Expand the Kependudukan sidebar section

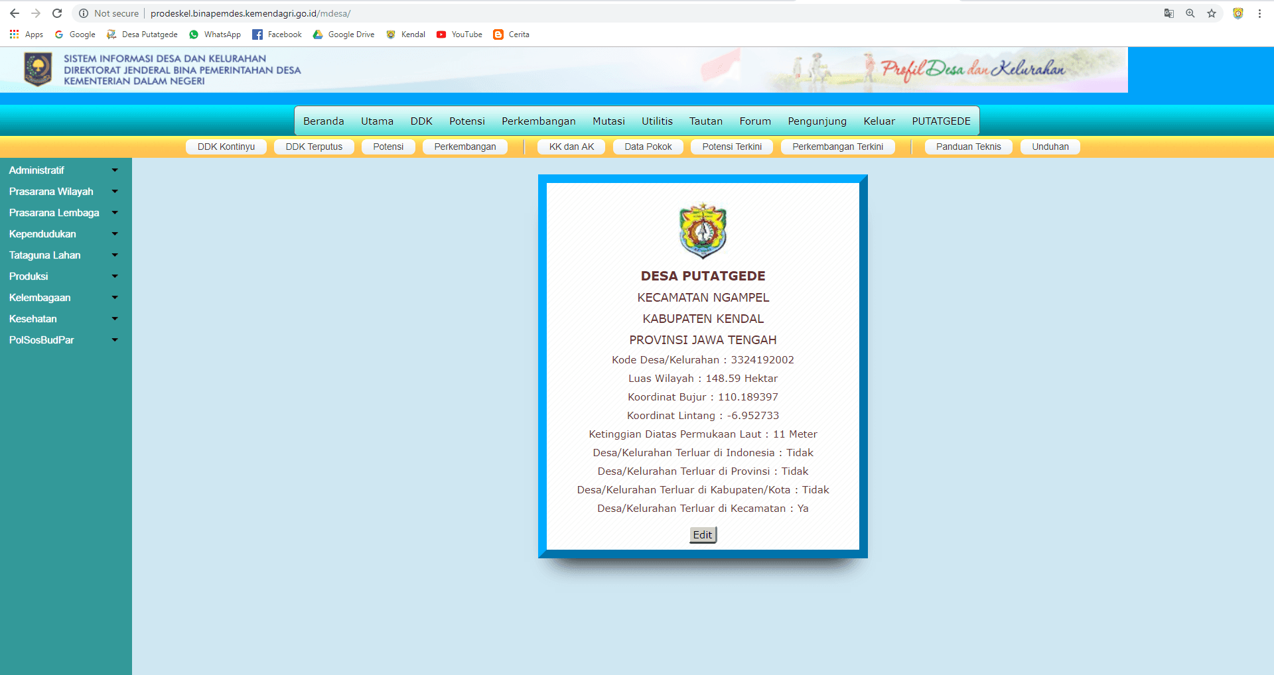click(63, 234)
